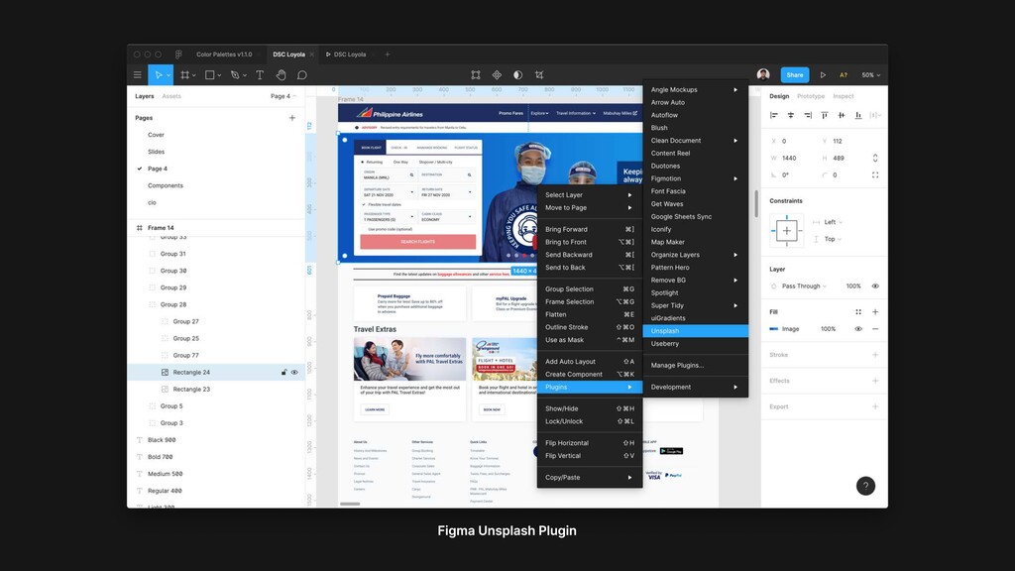
Task: Select the Pen tool
Action: (235, 75)
